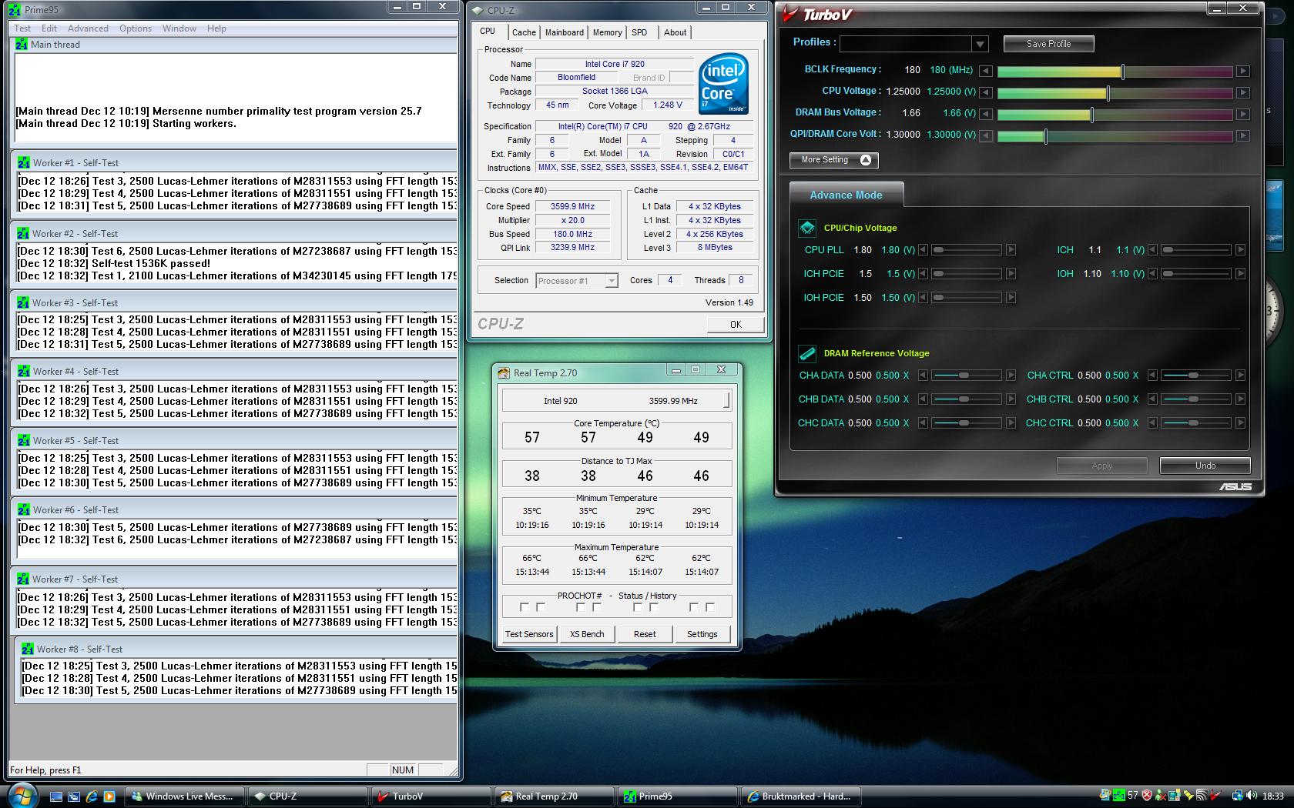Image resolution: width=1294 pixels, height=808 pixels.
Task: Click the CPU Voltage slider handle
Action: pyautogui.click(x=1108, y=93)
